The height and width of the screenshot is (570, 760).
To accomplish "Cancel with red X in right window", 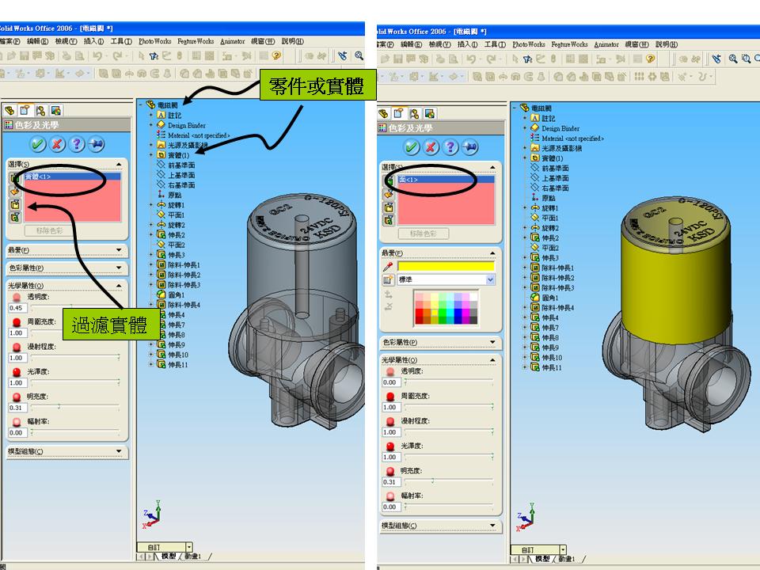I will click(431, 147).
